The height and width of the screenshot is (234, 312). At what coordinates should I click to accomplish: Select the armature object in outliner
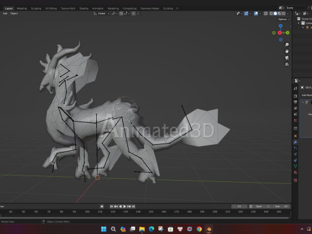click(x=307, y=27)
